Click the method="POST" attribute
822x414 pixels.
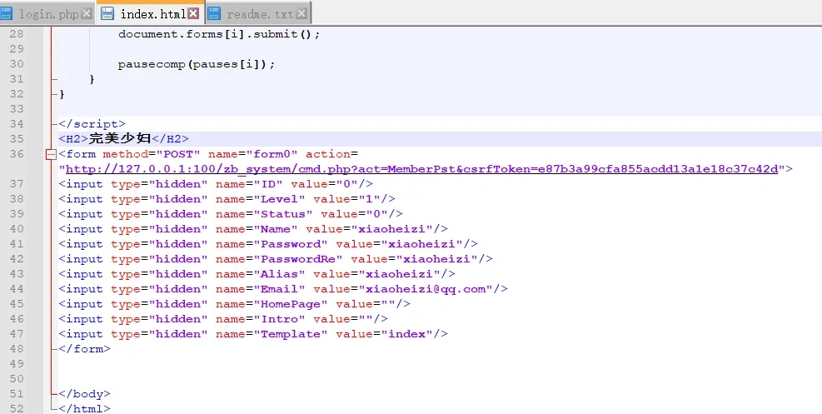tap(152, 154)
